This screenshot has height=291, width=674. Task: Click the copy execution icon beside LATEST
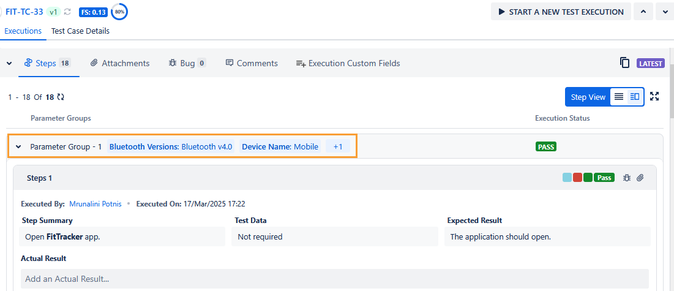point(624,63)
